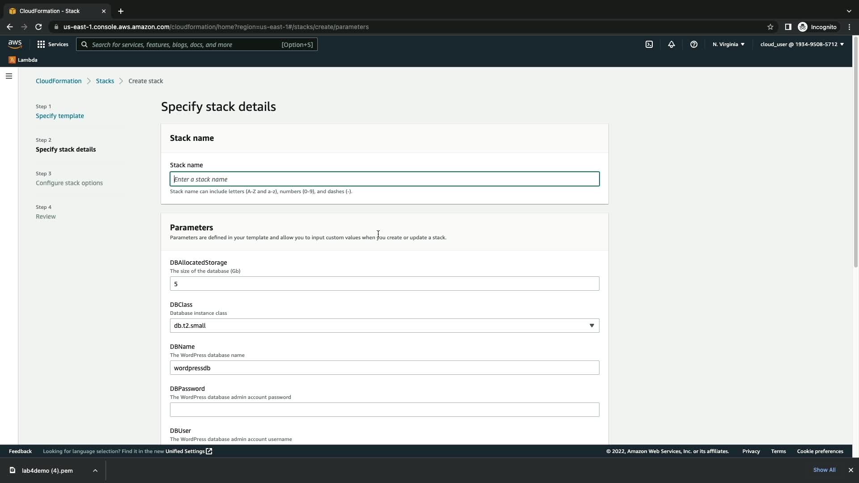Click the CloudFormation breadcrumb link
This screenshot has width=859, height=483.
pyautogui.click(x=59, y=81)
